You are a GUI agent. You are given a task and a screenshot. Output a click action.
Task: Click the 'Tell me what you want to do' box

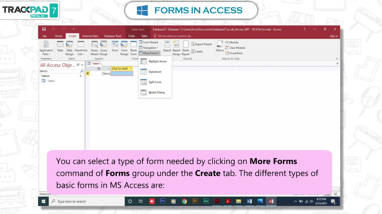tap(173, 36)
